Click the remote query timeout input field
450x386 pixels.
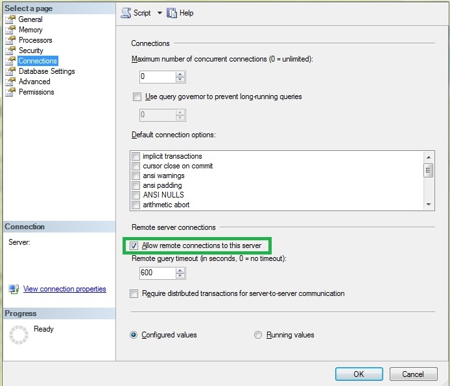point(158,273)
